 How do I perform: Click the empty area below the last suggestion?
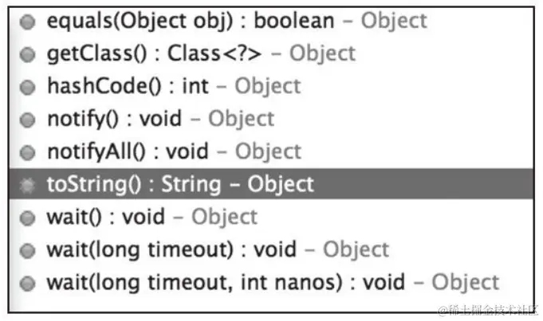[x=271, y=304]
